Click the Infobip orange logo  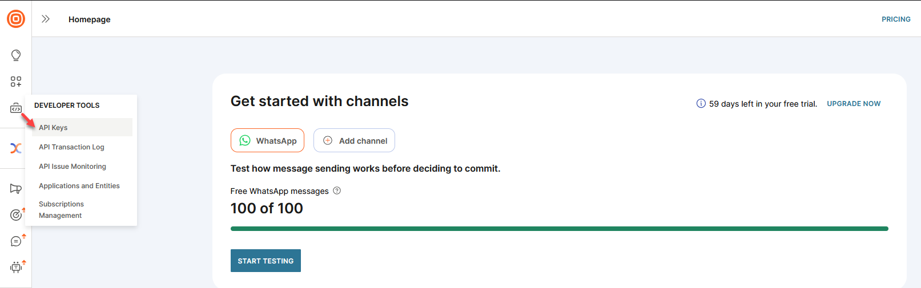16,19
